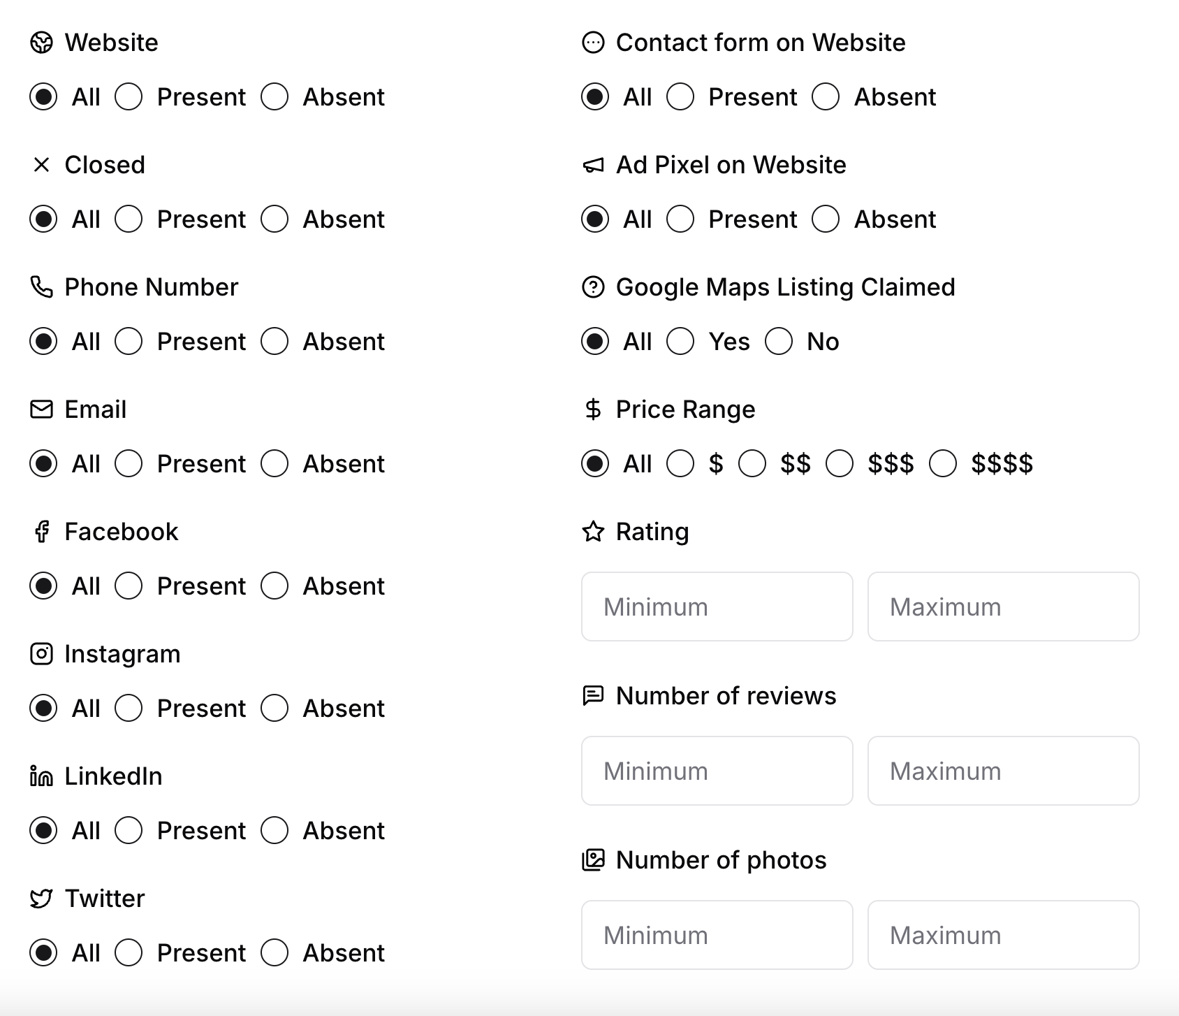Click the globe icon beside Website
1179x1016 pixels.
42,43
